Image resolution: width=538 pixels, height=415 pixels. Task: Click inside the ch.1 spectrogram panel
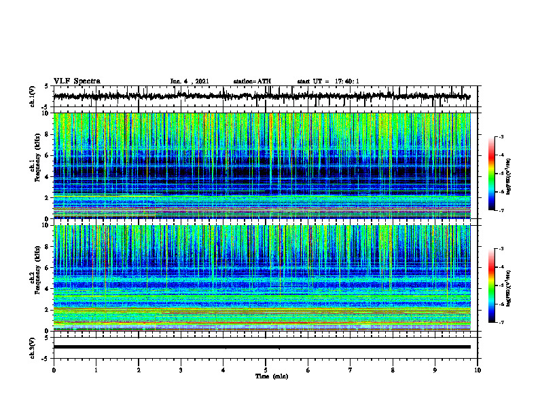coord(262,165)
